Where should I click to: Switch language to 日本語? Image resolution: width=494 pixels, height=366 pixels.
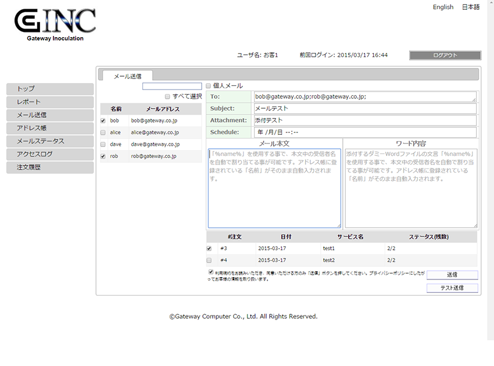pos(470,7)
